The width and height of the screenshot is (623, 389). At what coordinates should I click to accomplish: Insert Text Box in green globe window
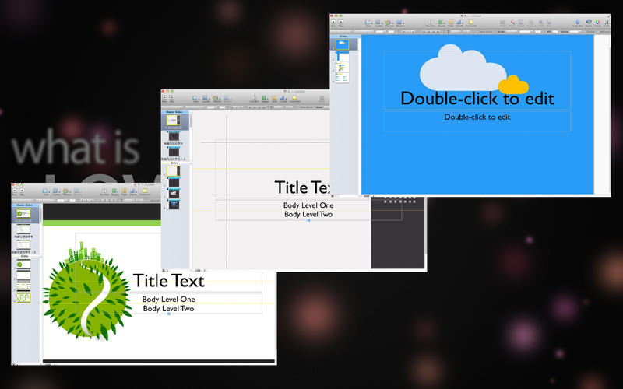[104, 192]
